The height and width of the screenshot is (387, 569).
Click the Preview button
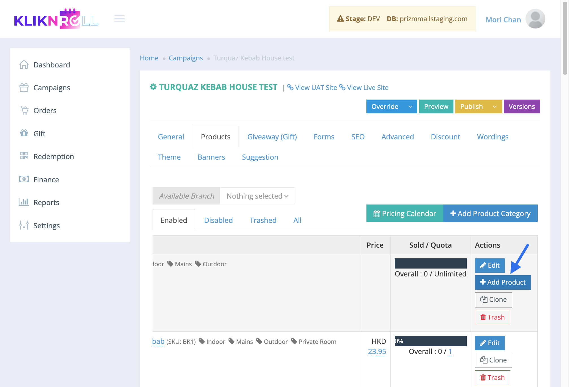pyautogui.click(x=436, y=107)
